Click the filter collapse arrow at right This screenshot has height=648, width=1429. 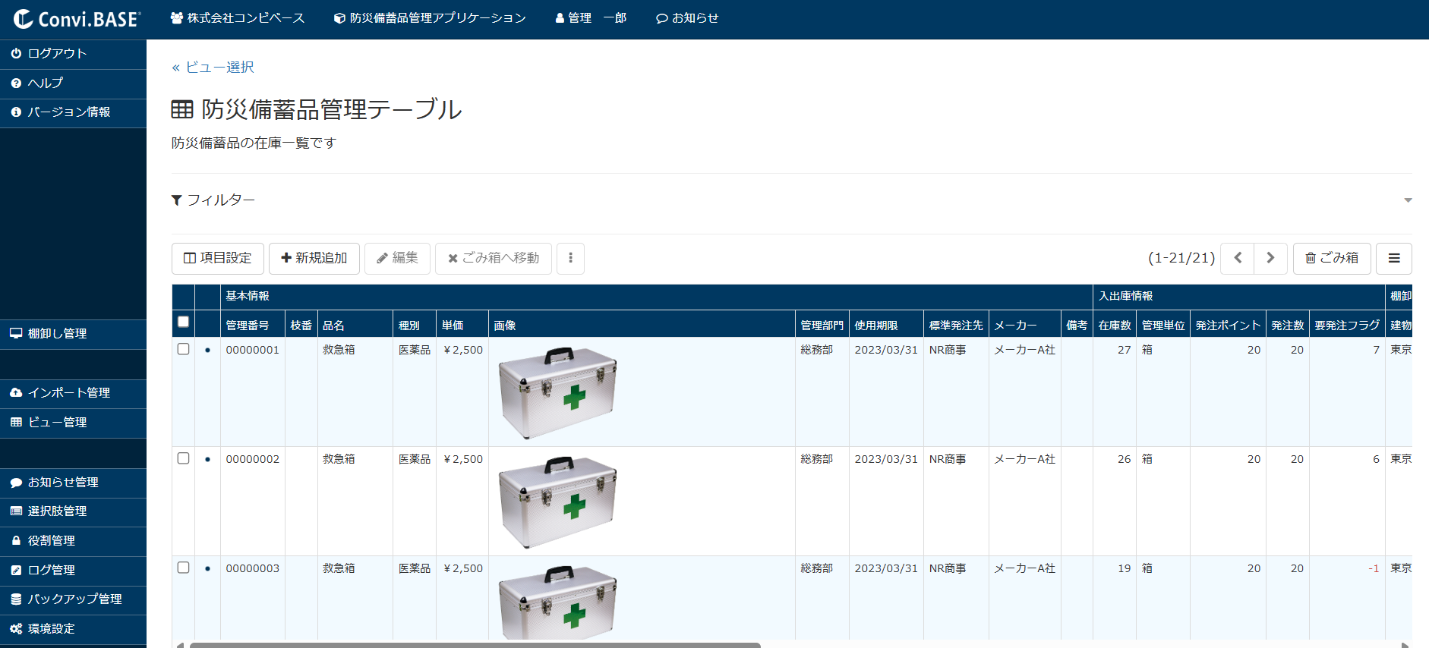point(1407,200)
